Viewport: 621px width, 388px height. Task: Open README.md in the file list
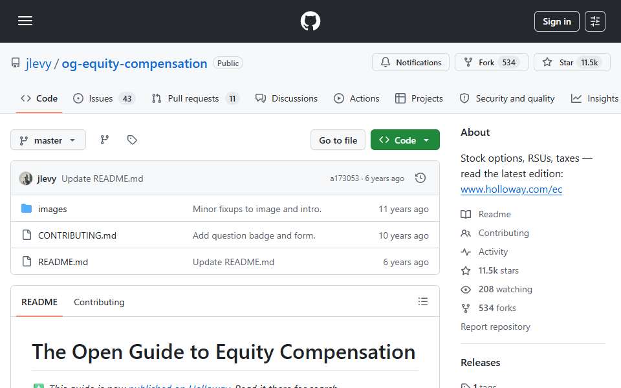(63, 262)
